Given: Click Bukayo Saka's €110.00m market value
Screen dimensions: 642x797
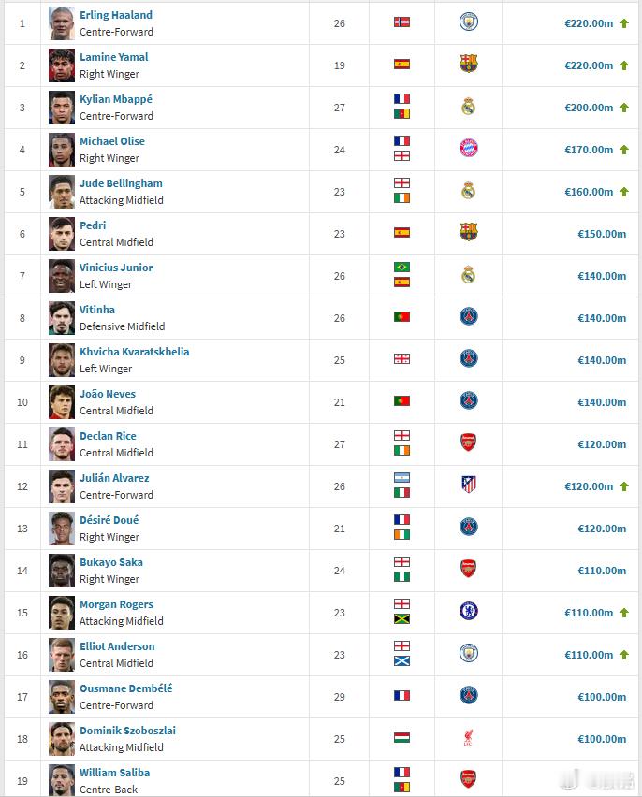Looking at the screenshot, I should point(602,571).
